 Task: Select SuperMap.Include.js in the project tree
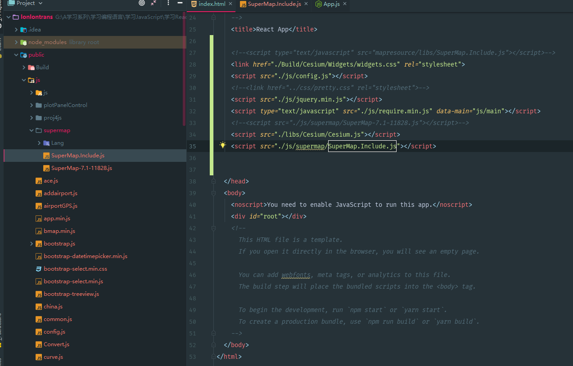95,156
